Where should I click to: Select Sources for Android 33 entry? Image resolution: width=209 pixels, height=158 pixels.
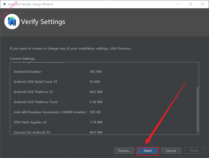[32, 132]
